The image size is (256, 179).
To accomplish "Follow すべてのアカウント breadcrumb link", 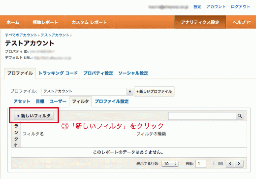I will [x=21, y=35].
